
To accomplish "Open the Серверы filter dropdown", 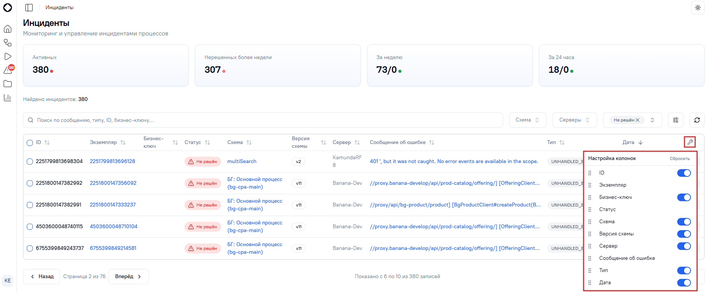I will 574,120.
